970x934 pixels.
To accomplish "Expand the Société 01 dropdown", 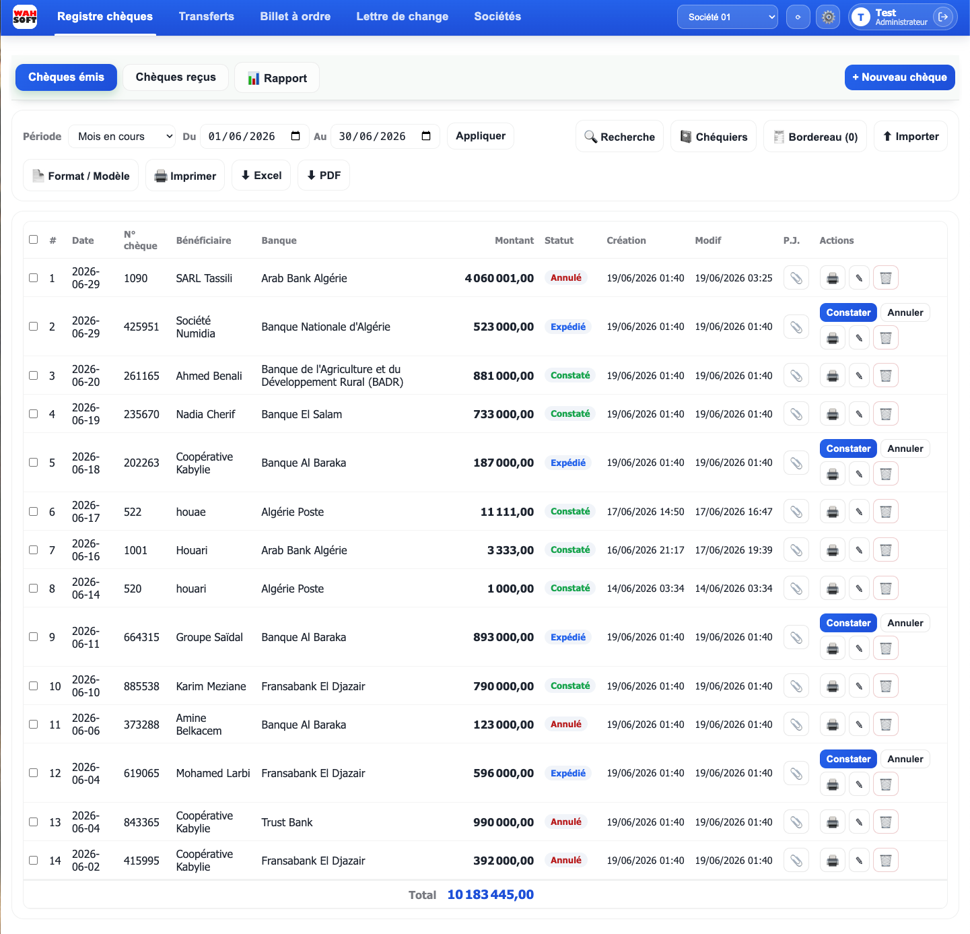I will tap(728, 17).
